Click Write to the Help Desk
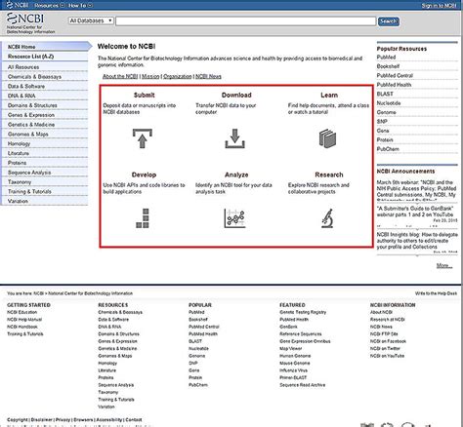 click(436, 293)
